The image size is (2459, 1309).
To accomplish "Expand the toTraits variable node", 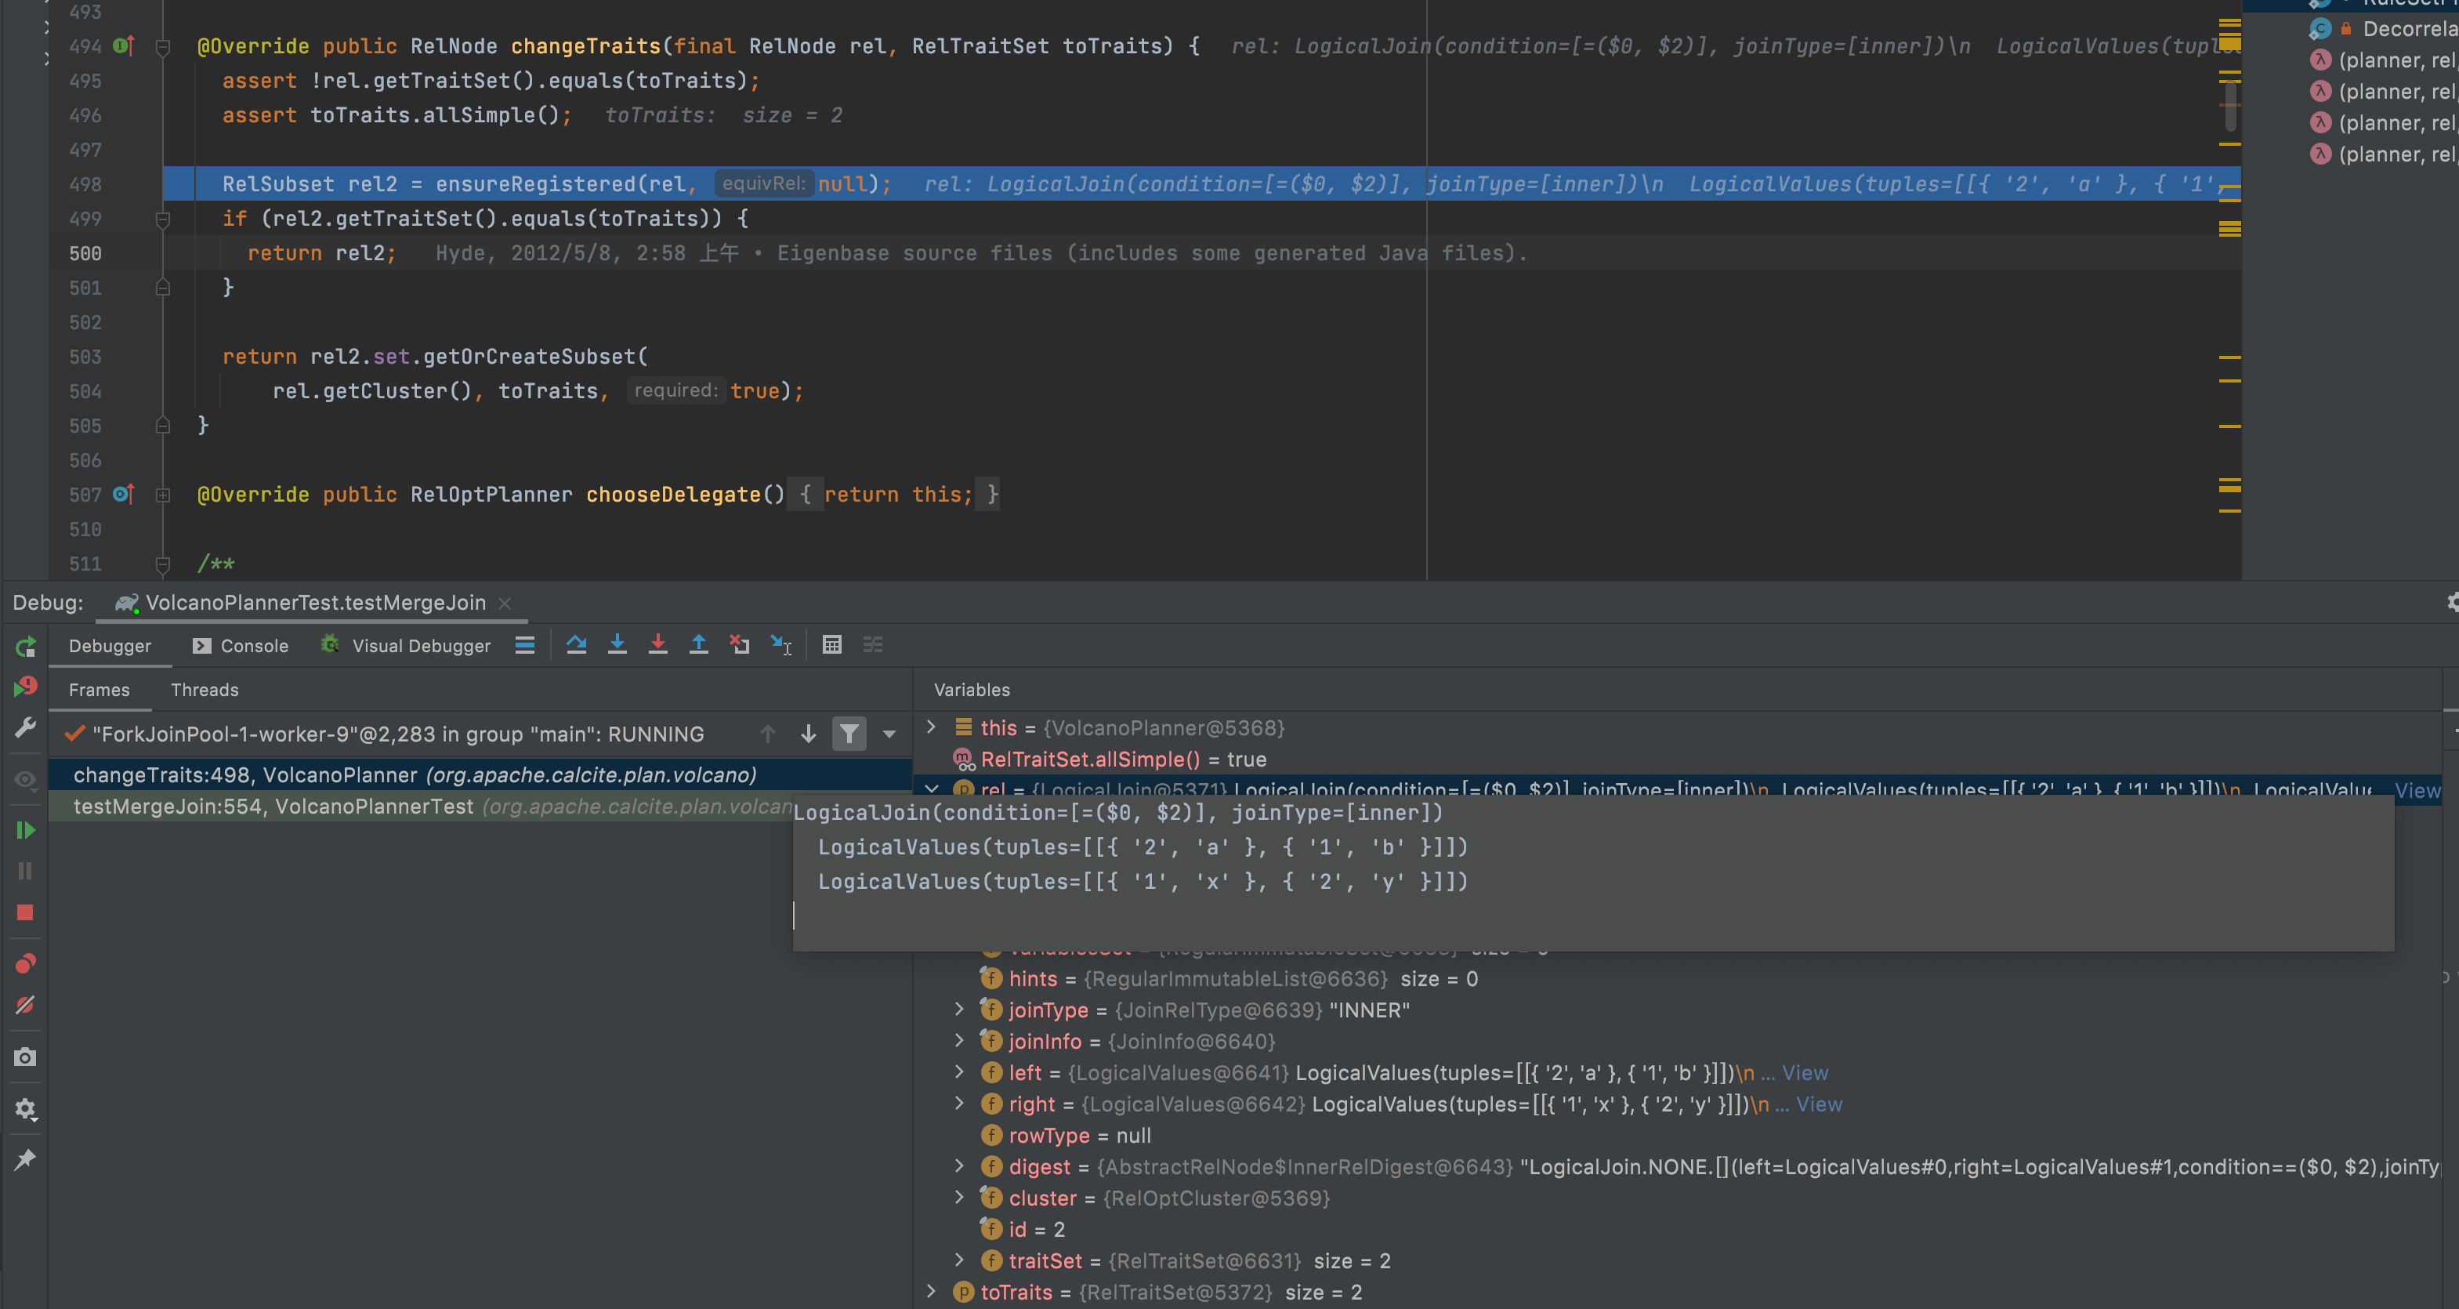I will coord(932,1292).
